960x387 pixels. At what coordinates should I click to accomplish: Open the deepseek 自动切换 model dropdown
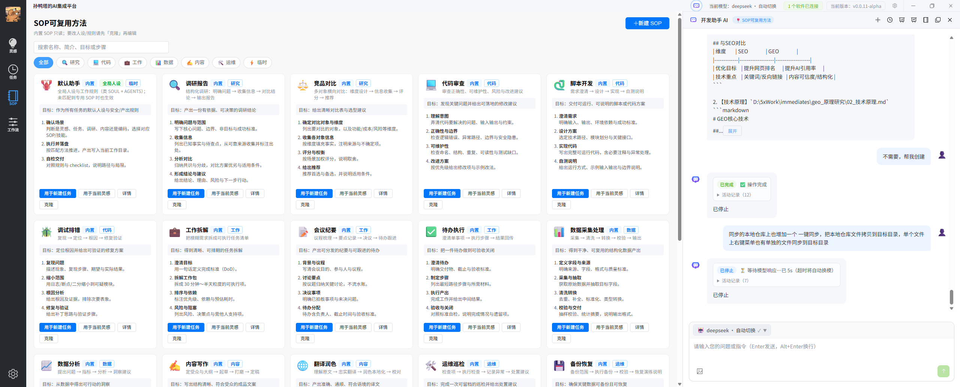tap(732, 330)
